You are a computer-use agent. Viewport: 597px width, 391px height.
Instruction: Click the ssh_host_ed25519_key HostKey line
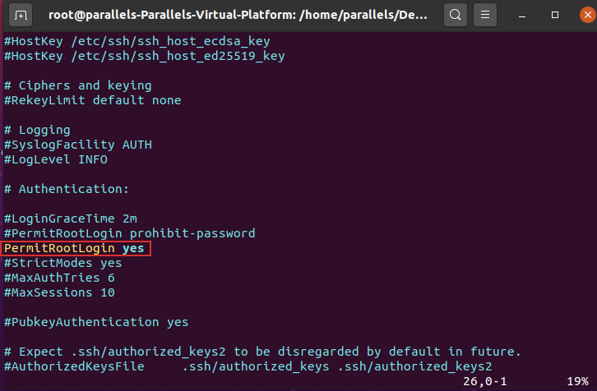click(x=144, y=56)
